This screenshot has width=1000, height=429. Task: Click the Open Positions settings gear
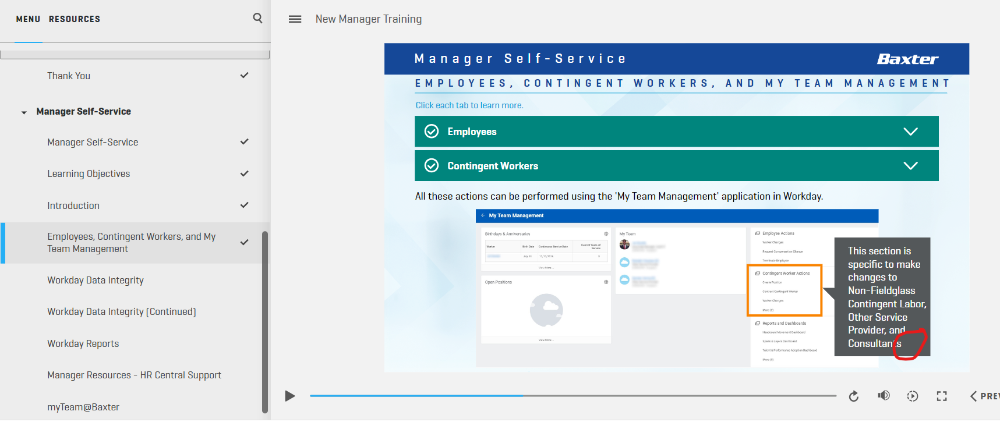tap(606, 282)
